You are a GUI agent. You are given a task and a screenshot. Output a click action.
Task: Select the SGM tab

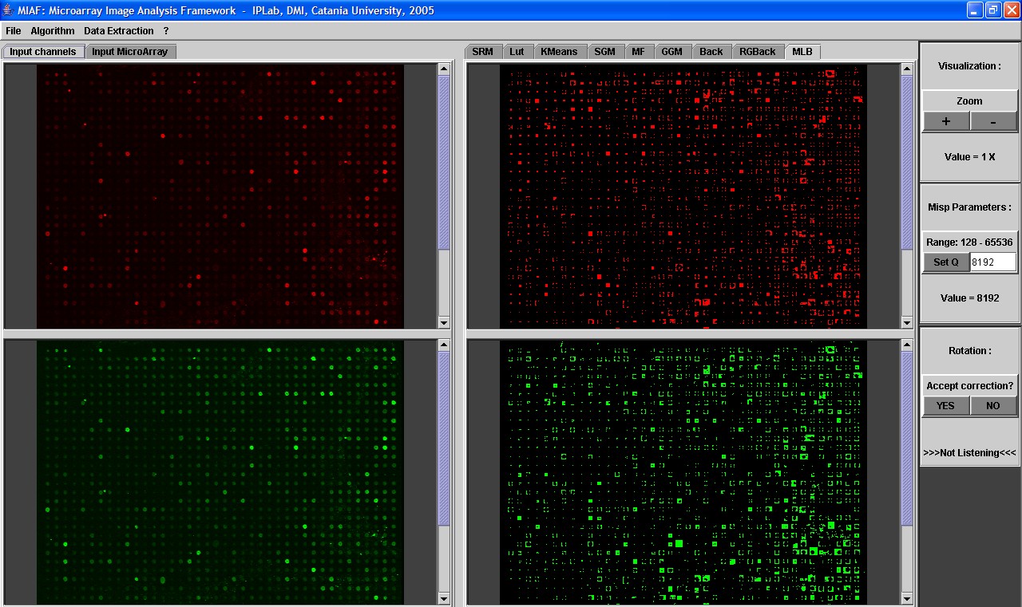[x=604, y=52]
